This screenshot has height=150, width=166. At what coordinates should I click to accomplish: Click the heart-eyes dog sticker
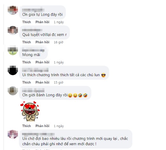pos(30,111)
